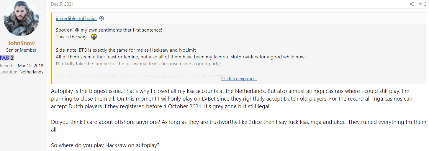Click the up arrow beside quoted author
Screen dimensions: 429x151
tap(101, 18)
